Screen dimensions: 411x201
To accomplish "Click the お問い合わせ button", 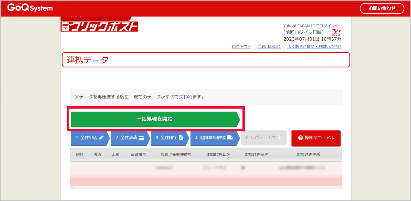I will [382, 8].
